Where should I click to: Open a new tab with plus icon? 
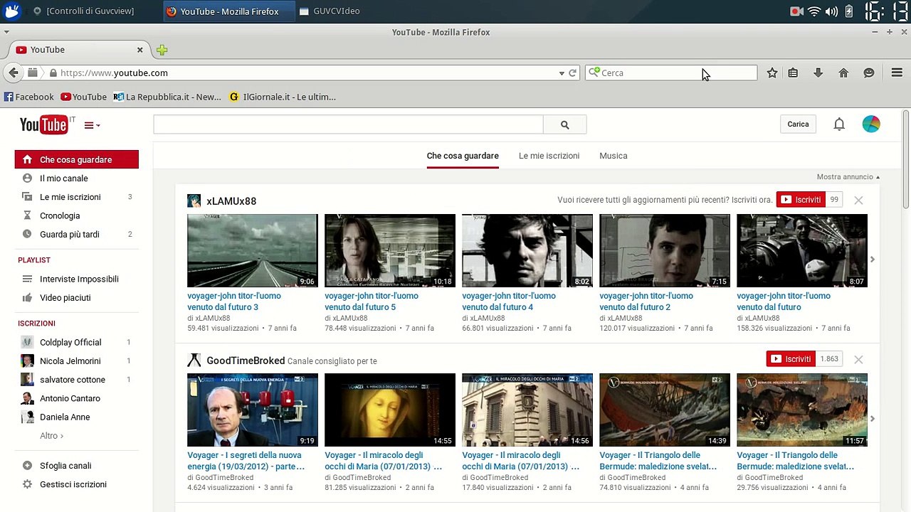pyautogui.click(x=162, y=50)
